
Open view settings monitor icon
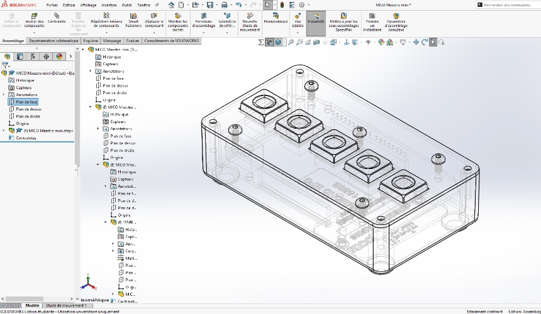tap(403, 42)
